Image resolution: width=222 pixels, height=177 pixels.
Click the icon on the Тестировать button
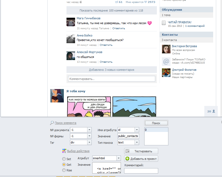click(x=127, y=151)
